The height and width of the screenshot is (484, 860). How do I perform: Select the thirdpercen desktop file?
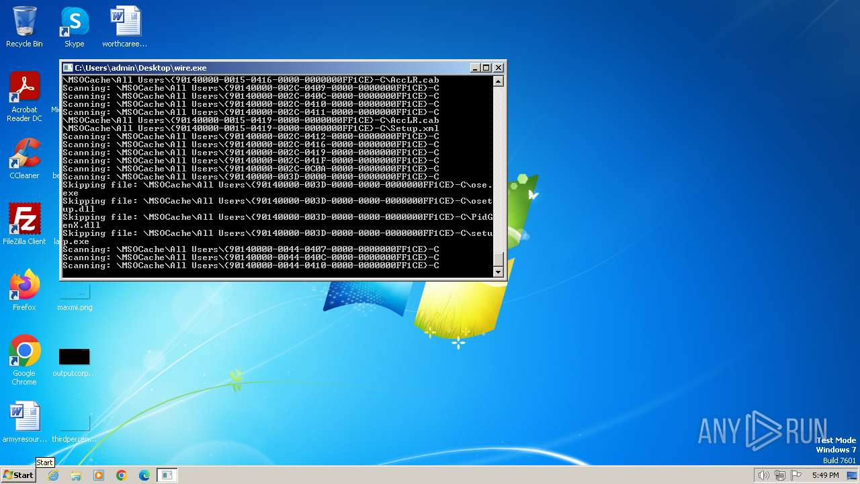coord(75,427)
